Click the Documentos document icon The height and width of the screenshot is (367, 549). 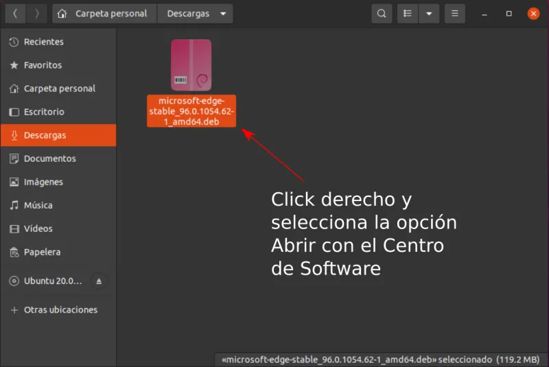(14, 158)
